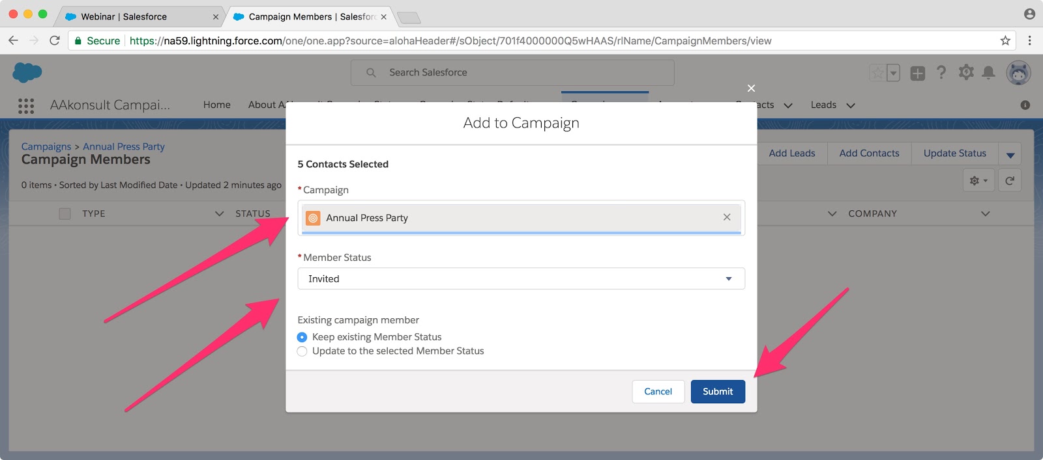Click Add Leads button

coord(792,154)
